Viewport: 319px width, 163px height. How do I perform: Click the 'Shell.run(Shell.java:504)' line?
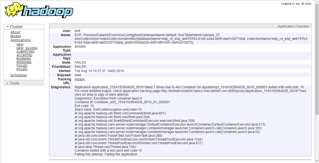(x=112, y=117)
